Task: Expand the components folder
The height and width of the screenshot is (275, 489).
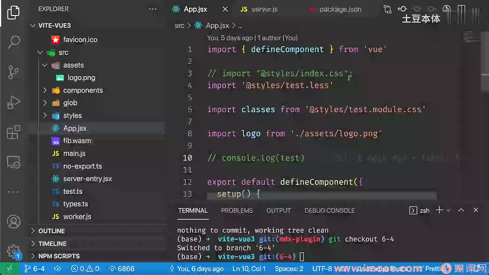Action: 45,91
